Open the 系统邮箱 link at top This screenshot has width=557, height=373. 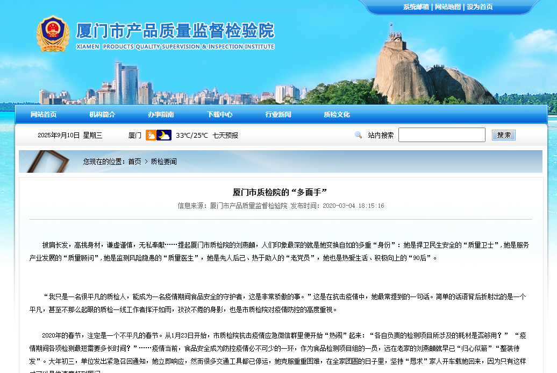[416, 7]
